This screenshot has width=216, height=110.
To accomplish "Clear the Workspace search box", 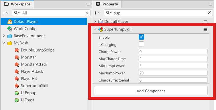I will [x=87, y=13].
